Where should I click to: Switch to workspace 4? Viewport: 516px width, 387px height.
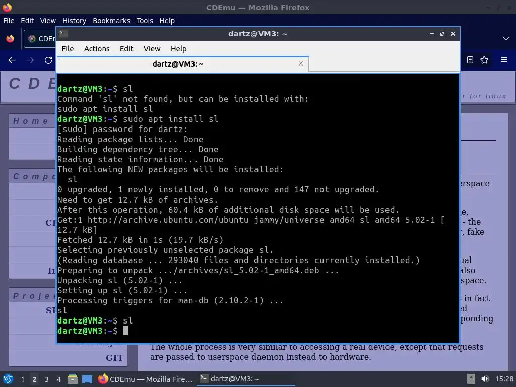58,379
